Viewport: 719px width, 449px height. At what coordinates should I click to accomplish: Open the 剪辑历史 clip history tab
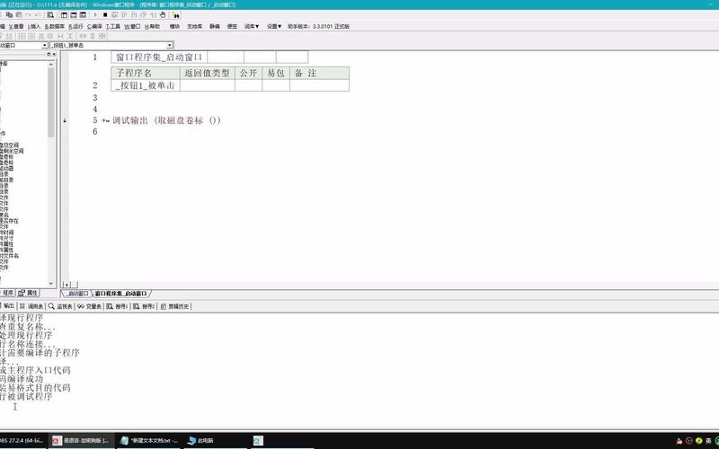pyautogui.click(x=174, y=306)
